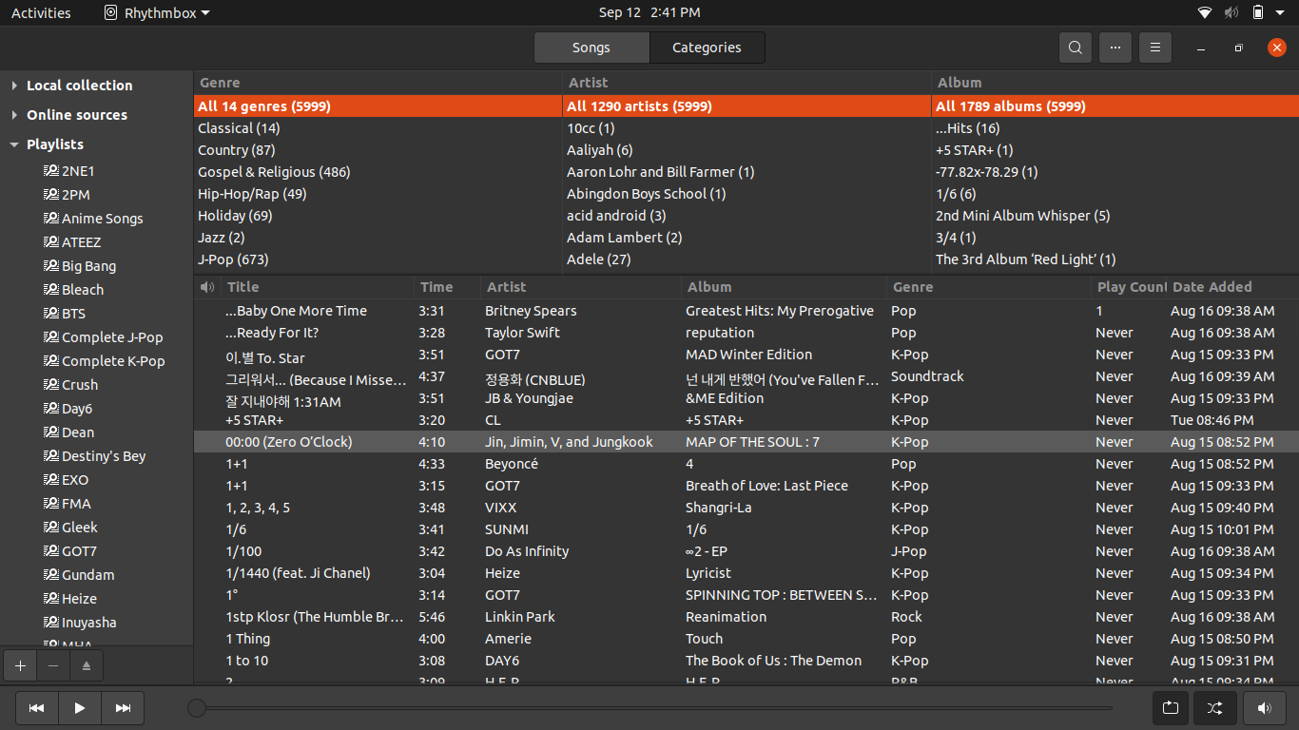
Task: Expand the Local collection section
Action: 14,86
